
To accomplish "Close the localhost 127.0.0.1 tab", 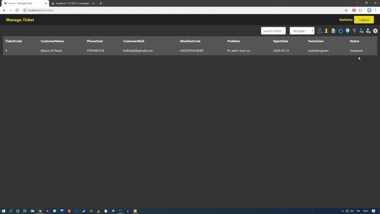I will (x=93, y=4).
